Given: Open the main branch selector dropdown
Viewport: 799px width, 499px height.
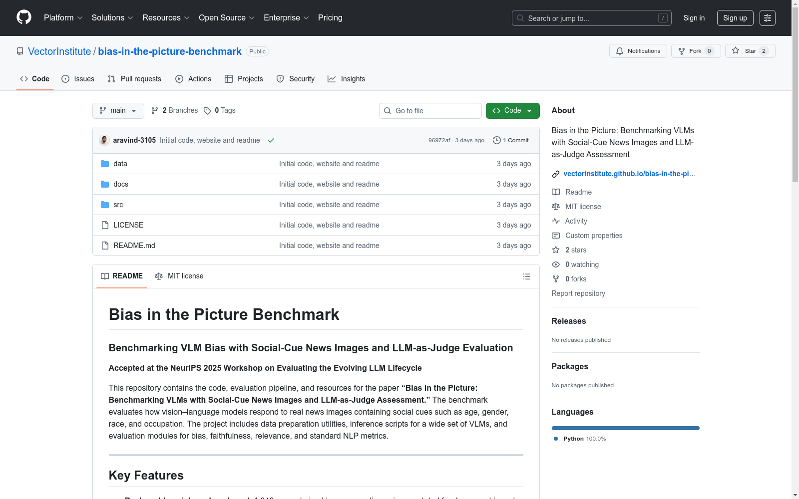Looking at the screenshot, I should point(118,111).
